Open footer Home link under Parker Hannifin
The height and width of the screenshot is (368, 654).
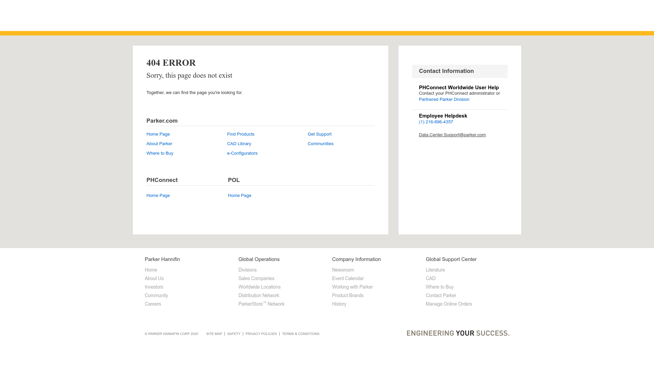[151, 270]
